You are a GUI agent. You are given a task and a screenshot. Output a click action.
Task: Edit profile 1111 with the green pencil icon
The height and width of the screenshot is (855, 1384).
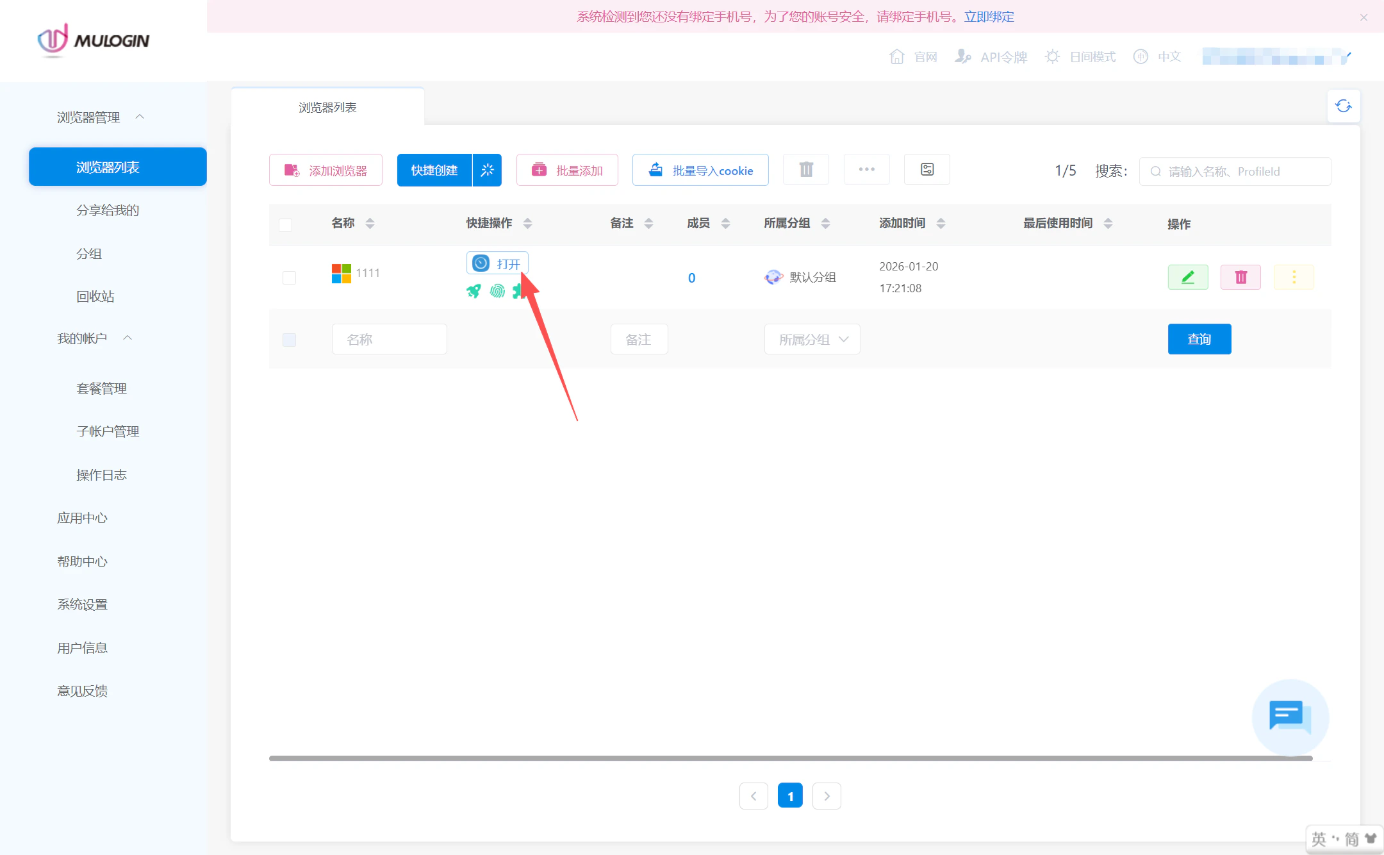pos(1187,277)
